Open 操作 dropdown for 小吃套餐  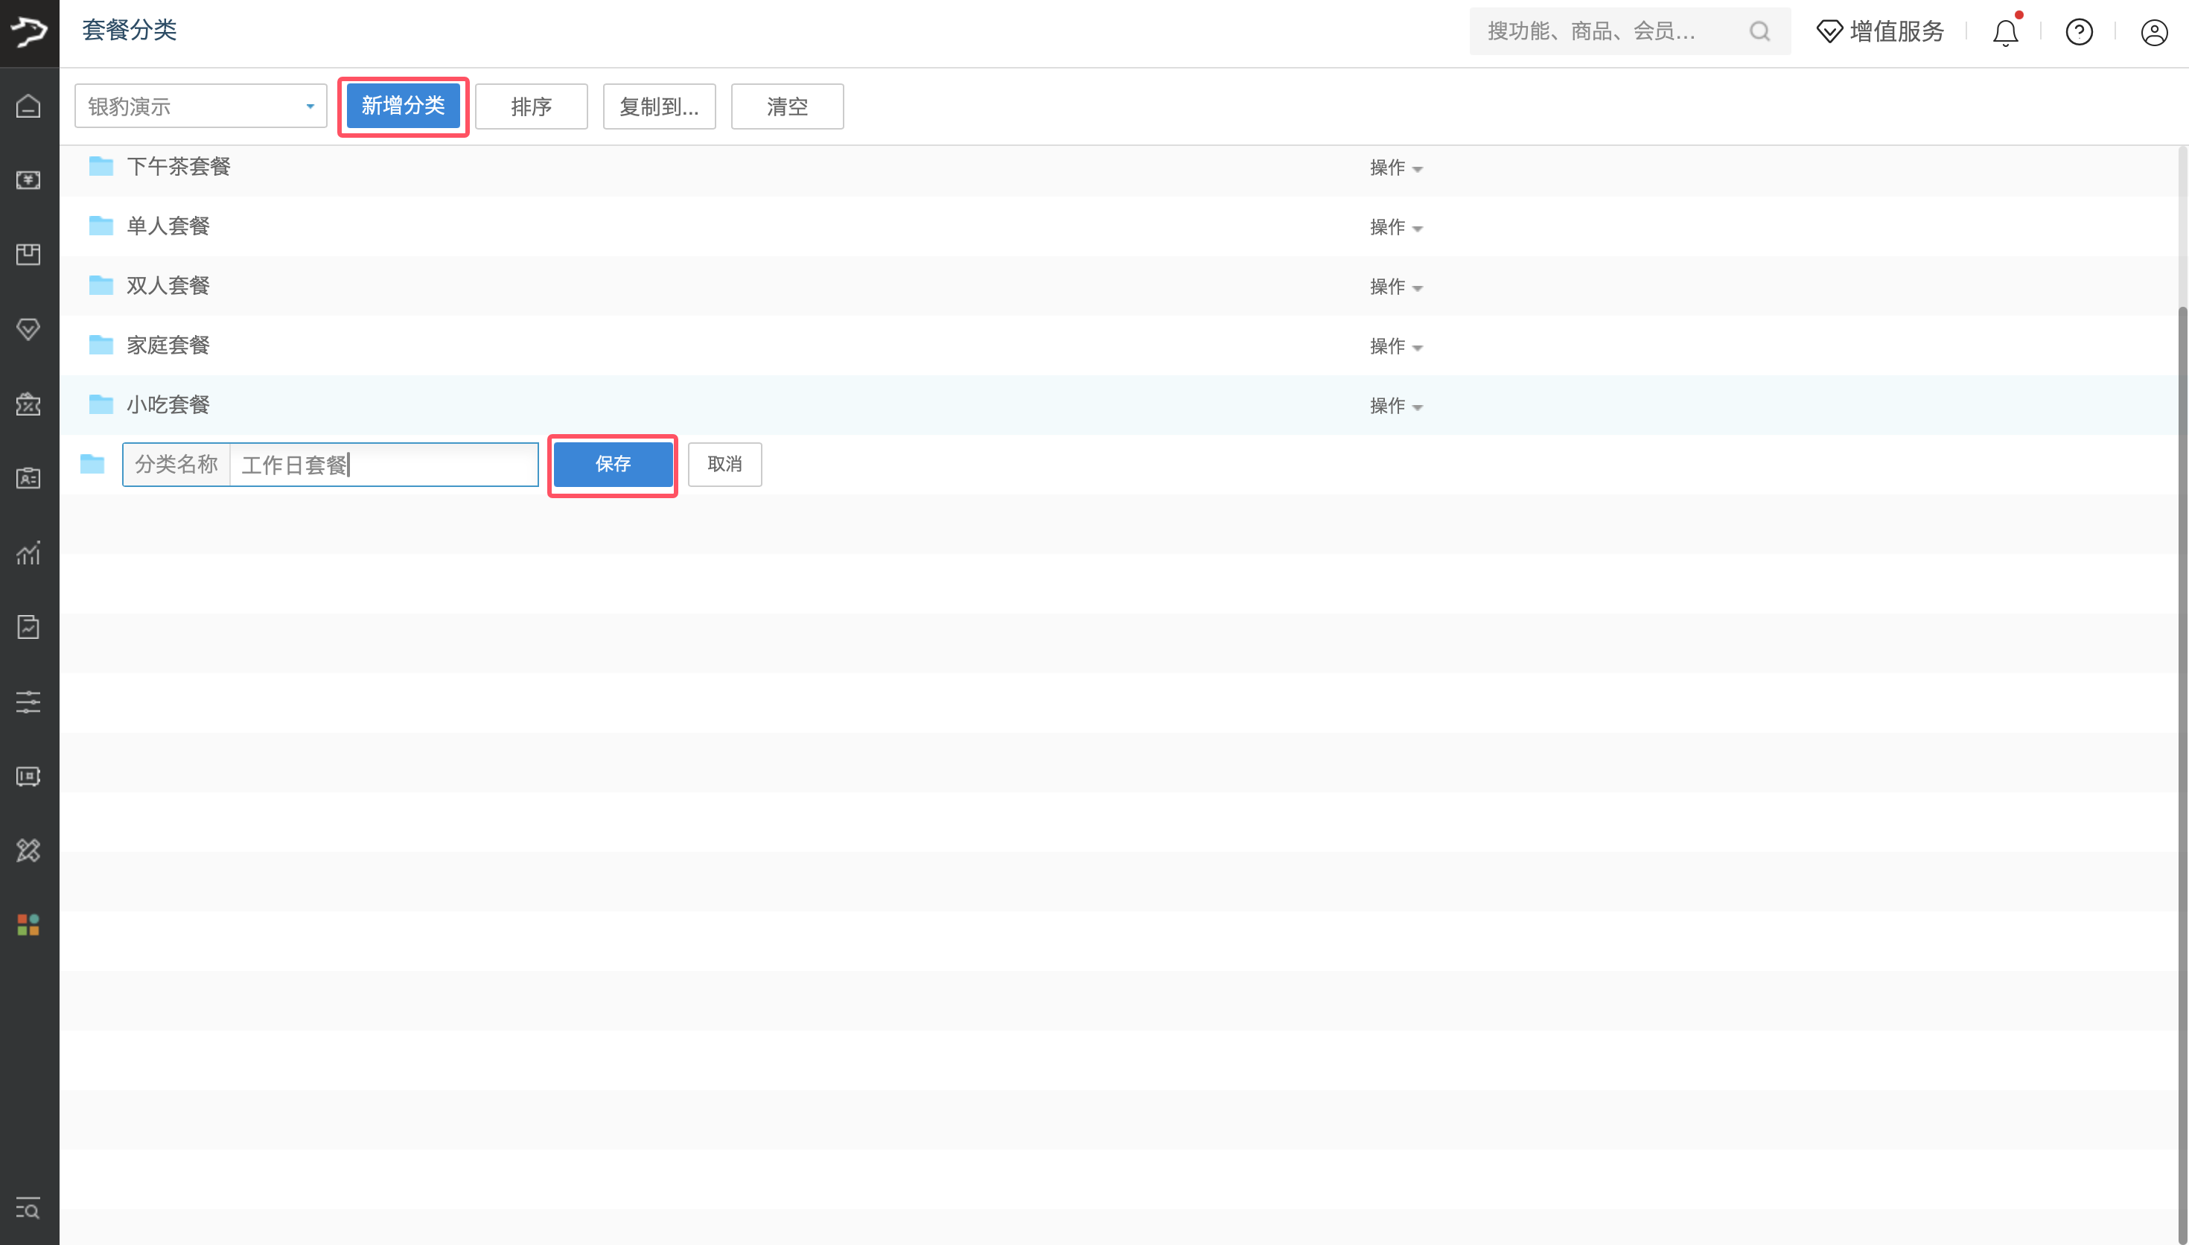coord(1395,406)
